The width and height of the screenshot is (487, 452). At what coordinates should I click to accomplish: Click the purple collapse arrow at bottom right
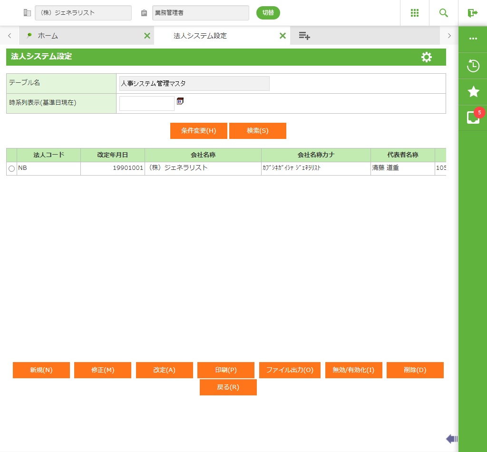click(451, 439)
